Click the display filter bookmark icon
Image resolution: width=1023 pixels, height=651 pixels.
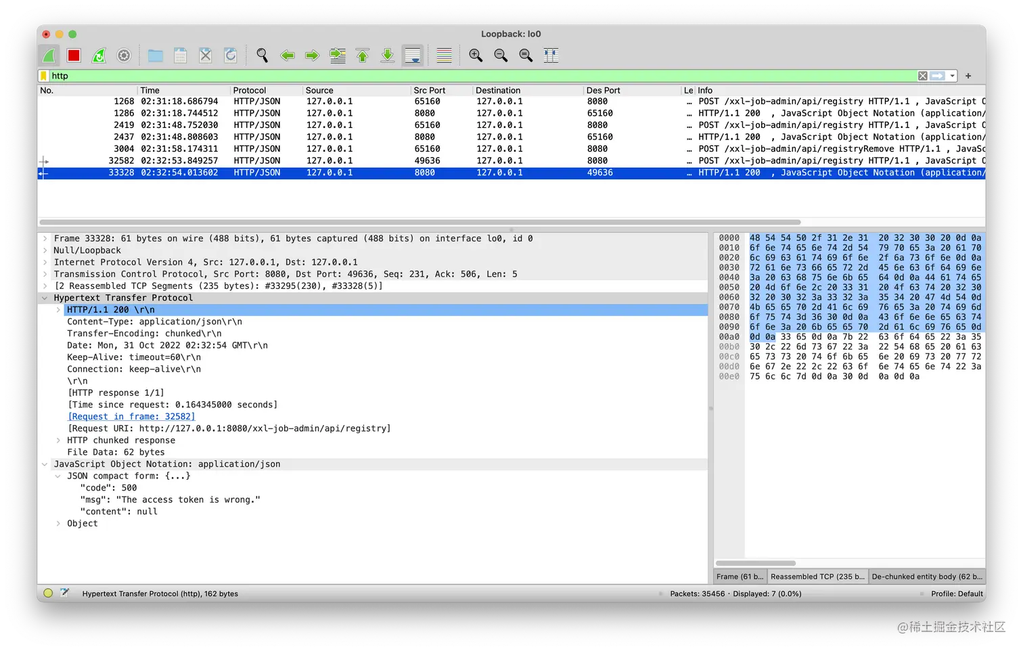(x=44, y=76)
